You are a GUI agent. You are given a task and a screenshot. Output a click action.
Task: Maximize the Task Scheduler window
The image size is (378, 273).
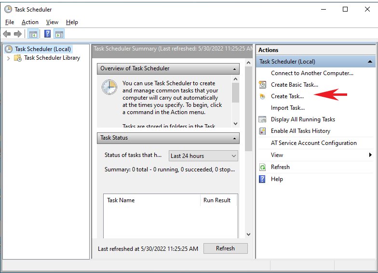[x=345, y=10]
